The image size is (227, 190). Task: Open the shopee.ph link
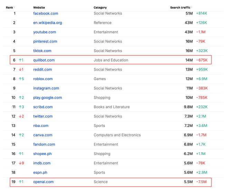[x=42, y=154]
